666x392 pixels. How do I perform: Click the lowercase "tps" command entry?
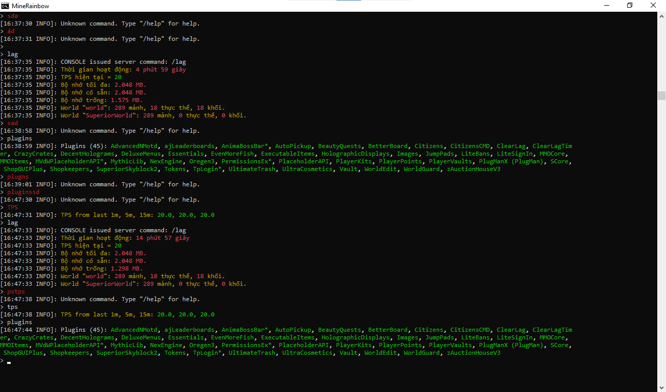pyautogui.click(x=12, y=307)
